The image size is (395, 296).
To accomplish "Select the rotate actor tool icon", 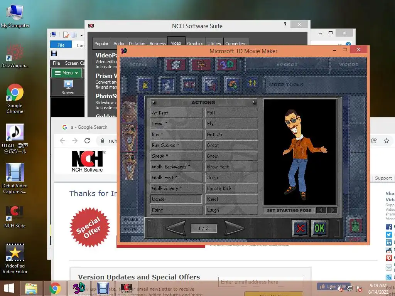I will (189, 85).
